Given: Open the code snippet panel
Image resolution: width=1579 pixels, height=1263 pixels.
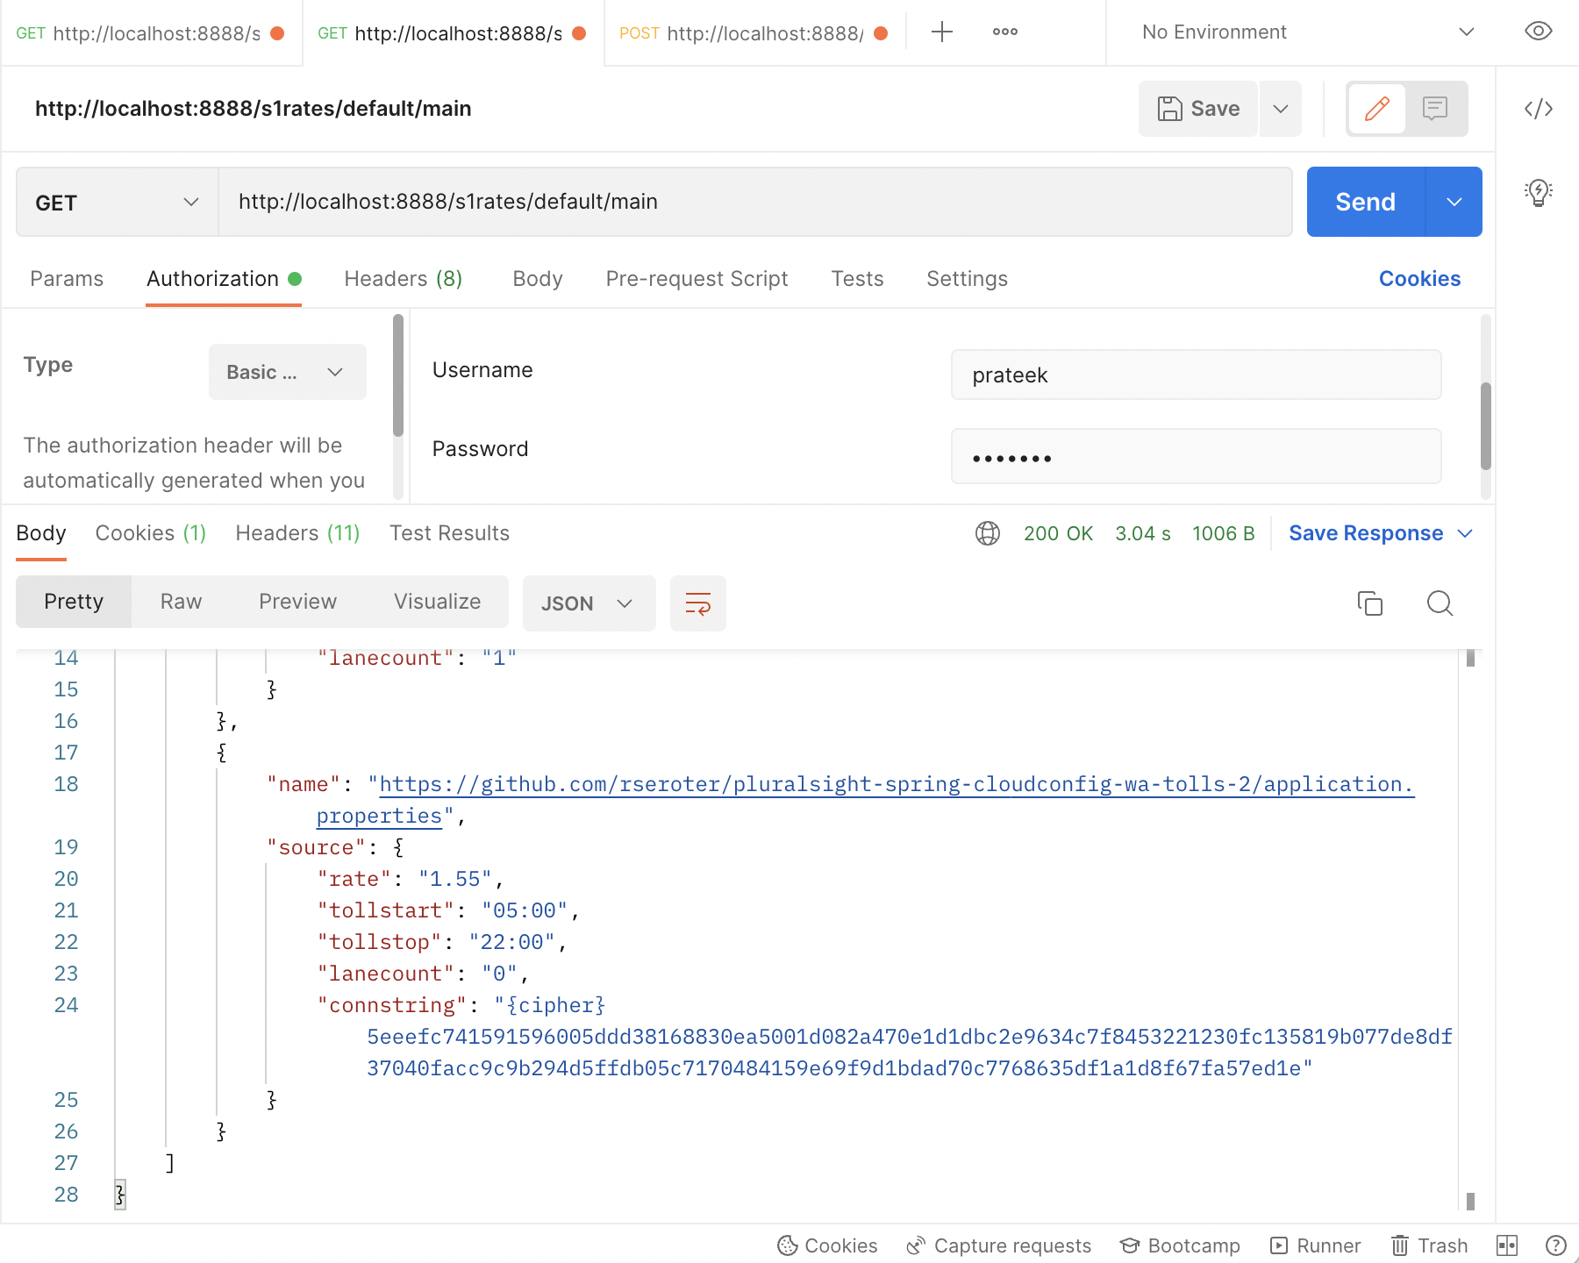Looking at the screenshot, I should click(x=1539, y=109).
